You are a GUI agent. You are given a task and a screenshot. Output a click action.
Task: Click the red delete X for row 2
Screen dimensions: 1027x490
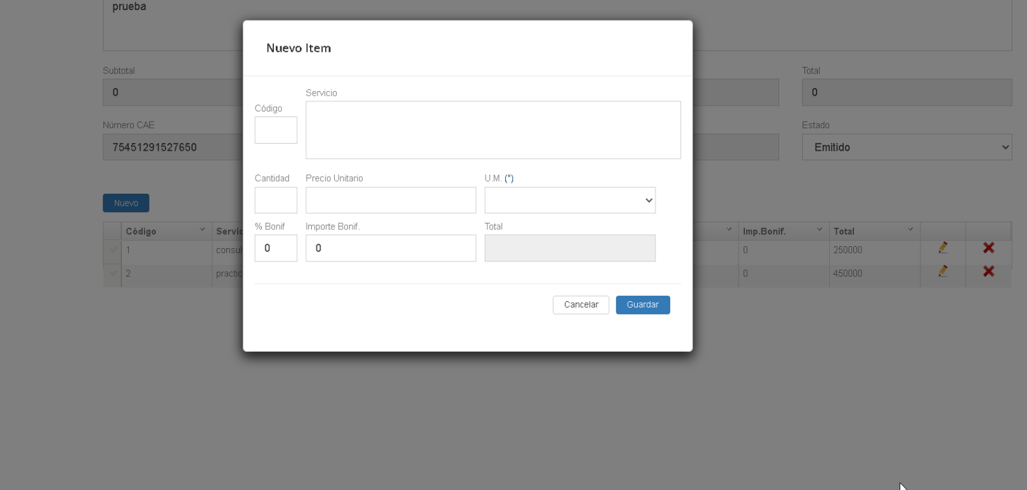988,272
